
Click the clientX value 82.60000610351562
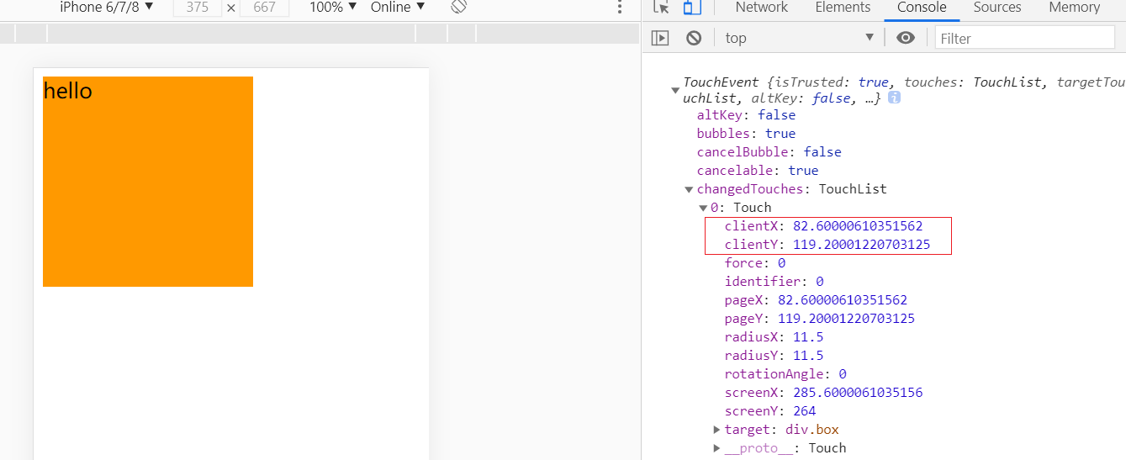coord(858,226)
